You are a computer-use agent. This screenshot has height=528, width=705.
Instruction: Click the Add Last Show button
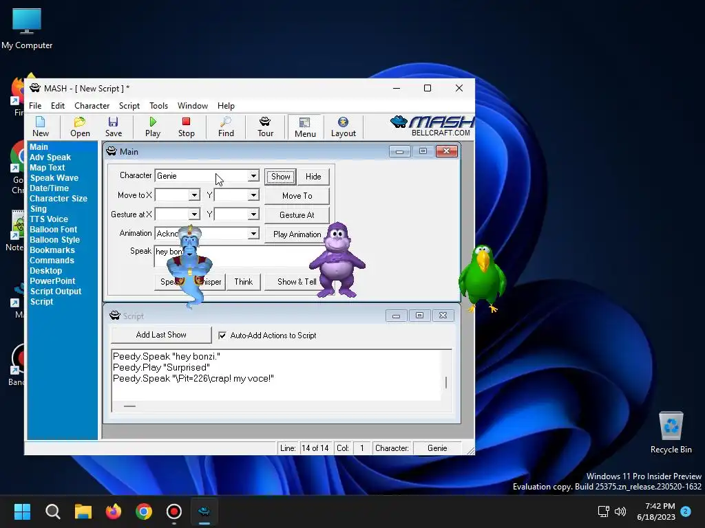[x=161, y=335]
